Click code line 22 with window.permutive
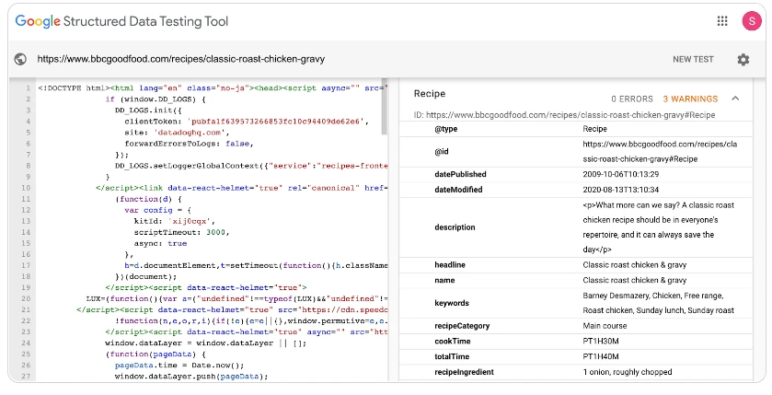Image resolution: width=772 pixels, height=395 pixels. point(251,320)
